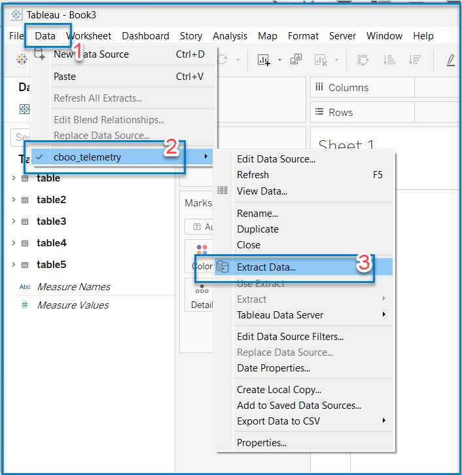Select the Measure Names field
The image size is (462, 475).
click(74, 286)
